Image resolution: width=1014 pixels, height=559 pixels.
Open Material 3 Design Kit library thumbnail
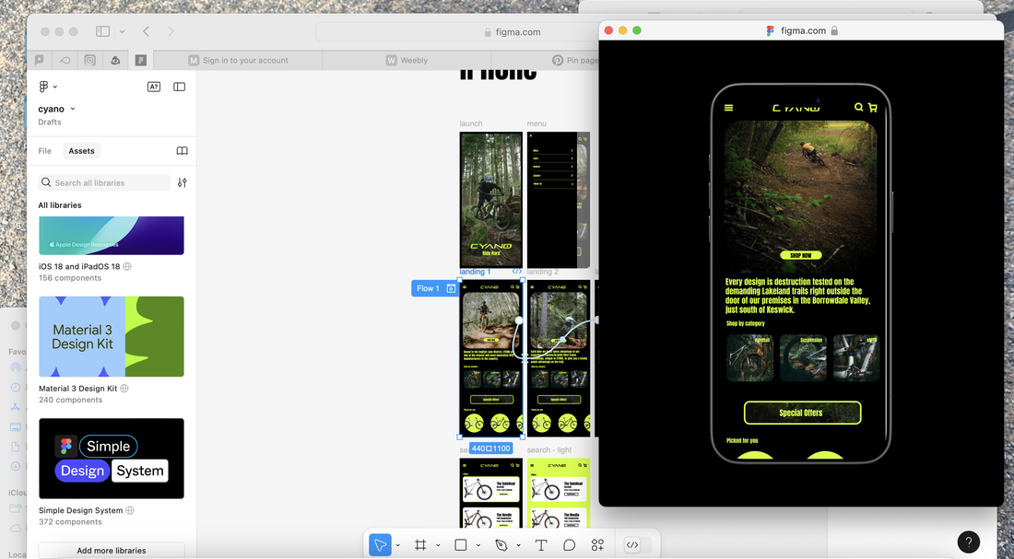tap(112, 337)
